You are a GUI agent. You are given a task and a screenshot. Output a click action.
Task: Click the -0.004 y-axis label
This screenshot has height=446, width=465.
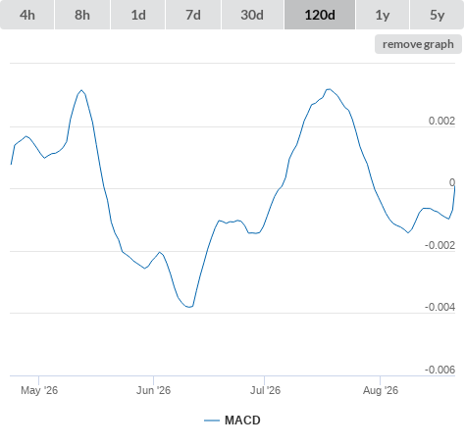point(439,307)
